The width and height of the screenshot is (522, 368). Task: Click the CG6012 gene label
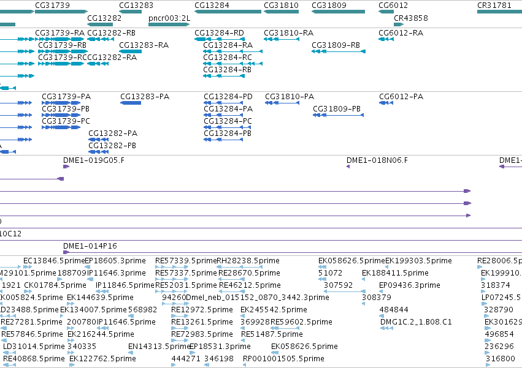[x=393, y=6]
